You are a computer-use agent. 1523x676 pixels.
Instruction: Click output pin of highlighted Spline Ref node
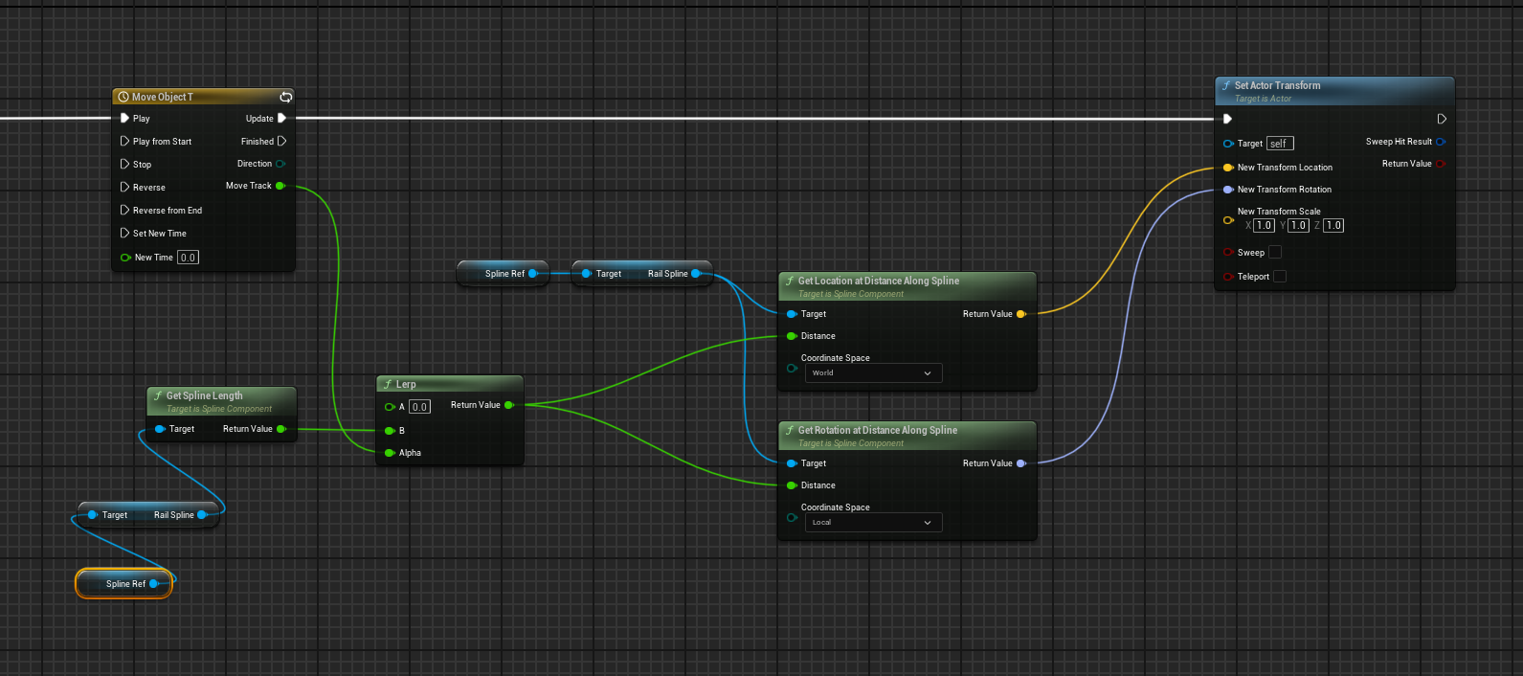[154, 584]
